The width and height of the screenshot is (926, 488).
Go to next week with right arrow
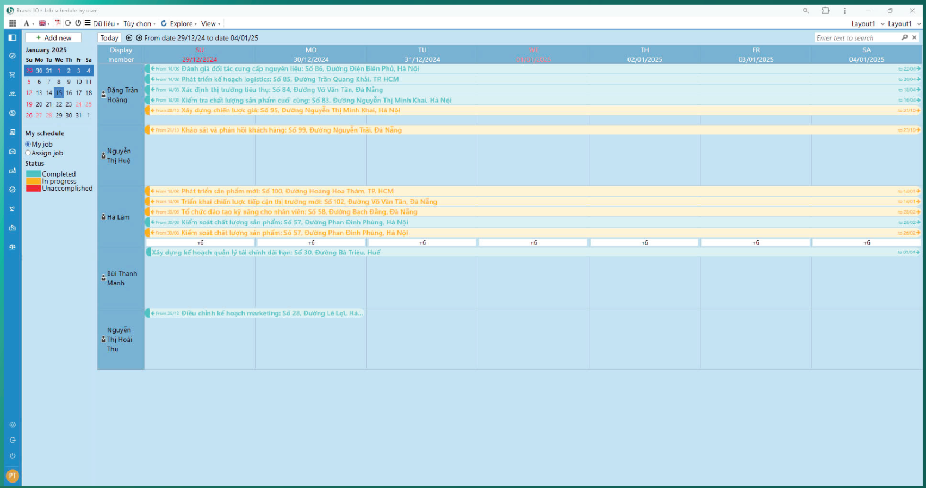139,38
